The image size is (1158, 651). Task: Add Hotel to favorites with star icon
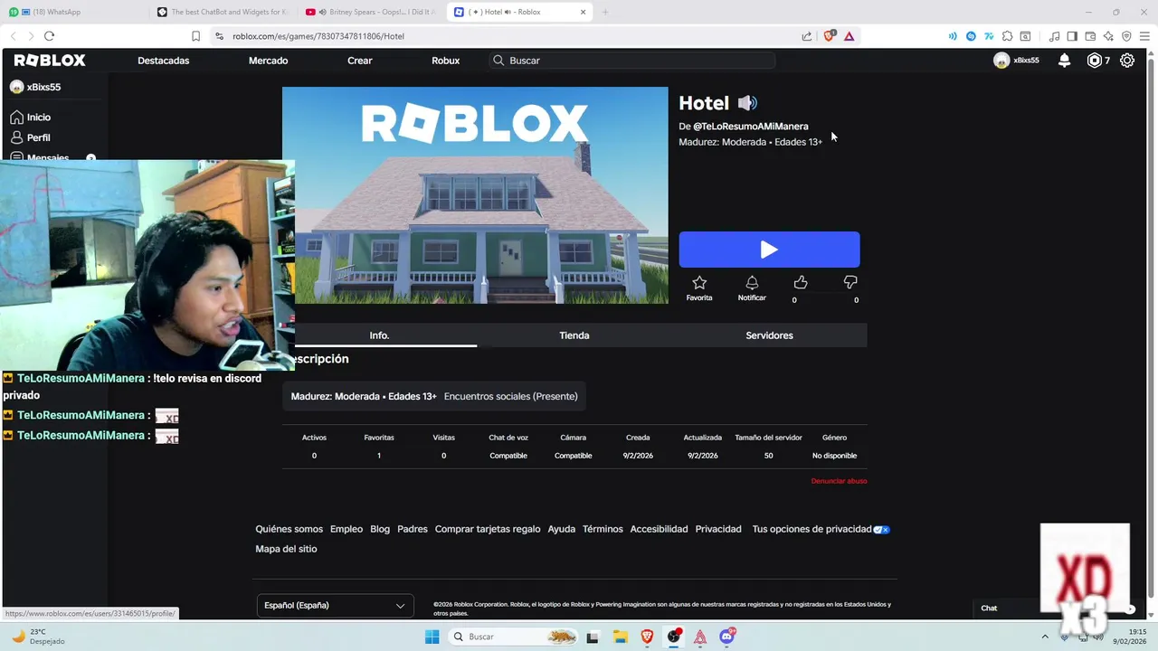[699, 283]
